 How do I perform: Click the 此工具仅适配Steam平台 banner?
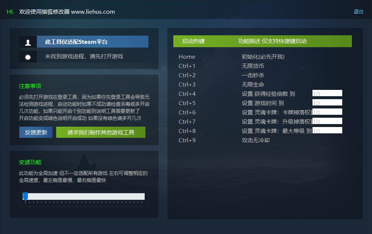[x=93, y=42]
